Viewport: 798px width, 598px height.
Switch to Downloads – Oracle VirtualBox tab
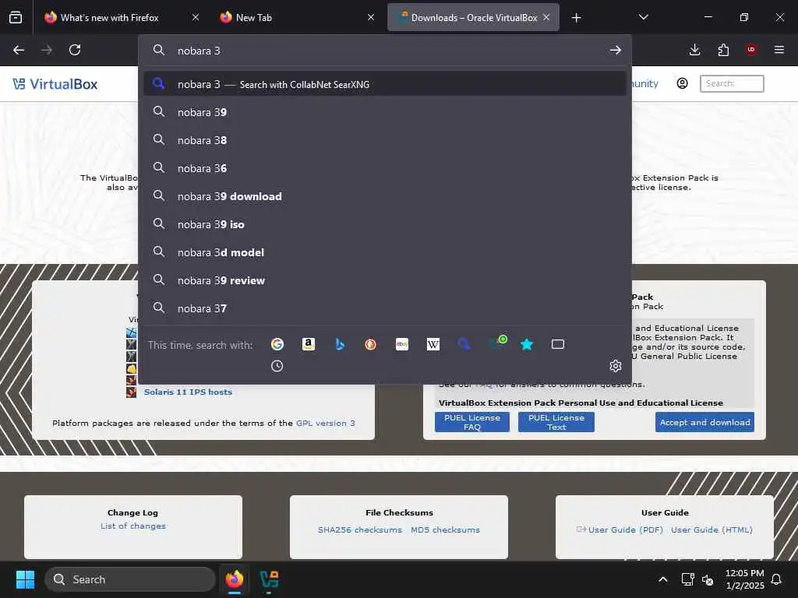tap(473, 17)
